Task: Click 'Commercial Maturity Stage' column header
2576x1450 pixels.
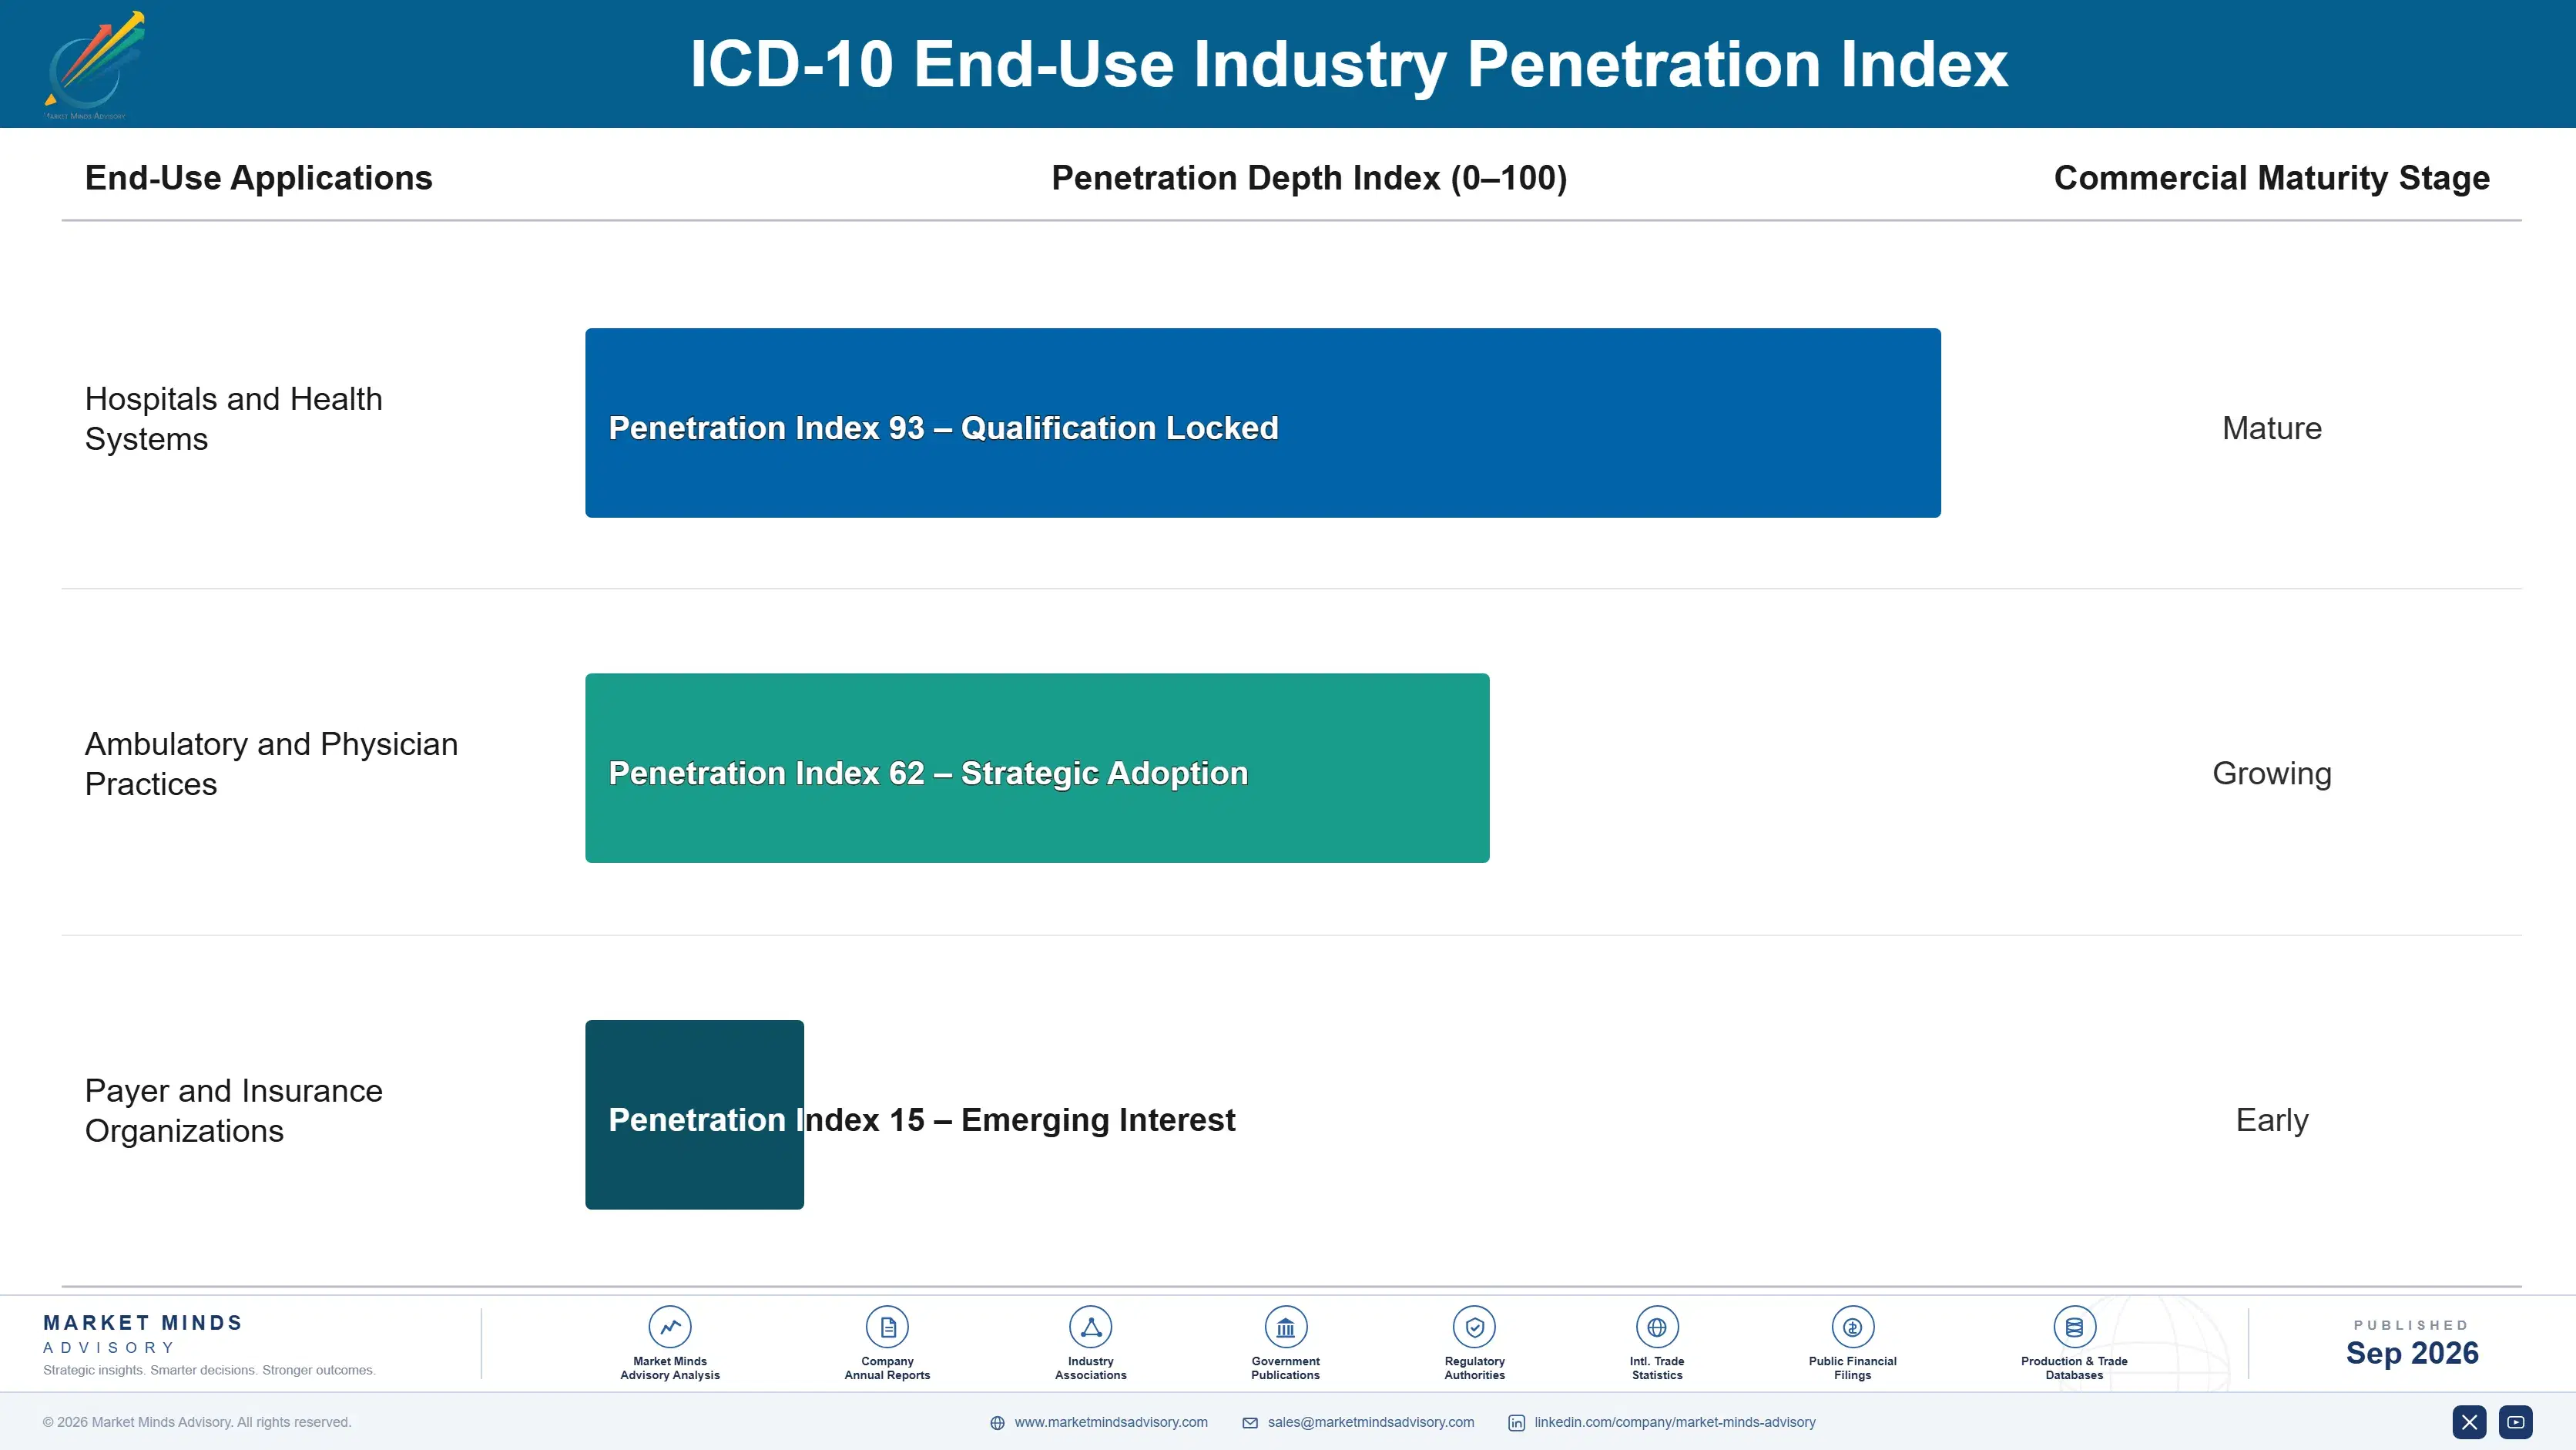Action: 2271,178
